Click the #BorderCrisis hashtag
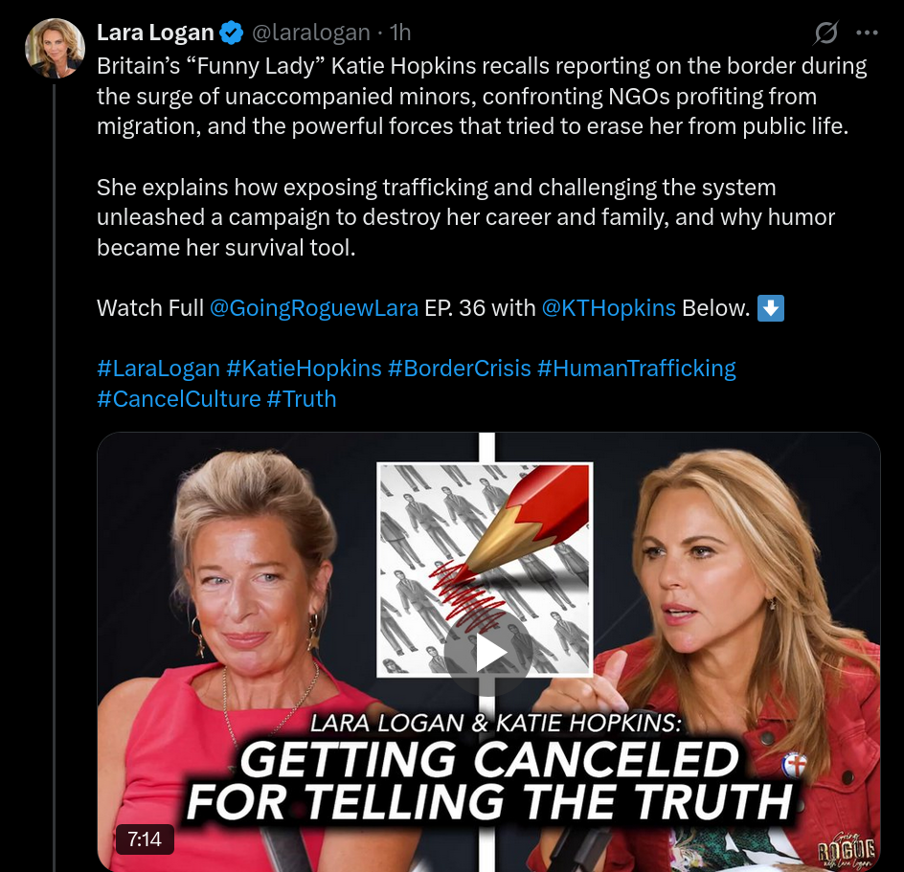The width and height of the screenshot is (904, 872). [459, 369]
